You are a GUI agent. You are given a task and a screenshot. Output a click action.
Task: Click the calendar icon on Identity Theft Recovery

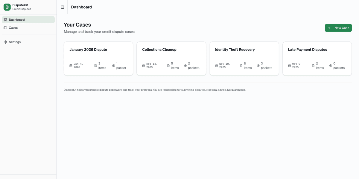[x=217, y=66]
